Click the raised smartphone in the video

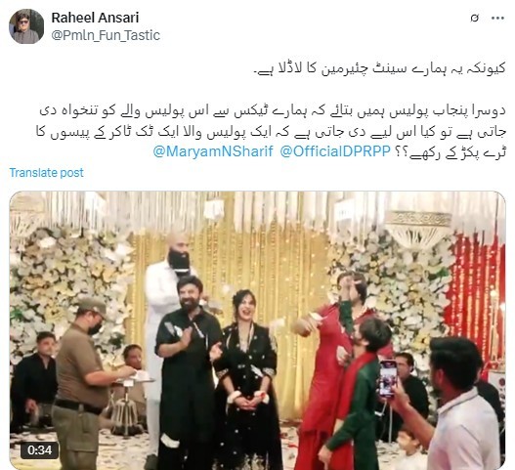point(388,378)
